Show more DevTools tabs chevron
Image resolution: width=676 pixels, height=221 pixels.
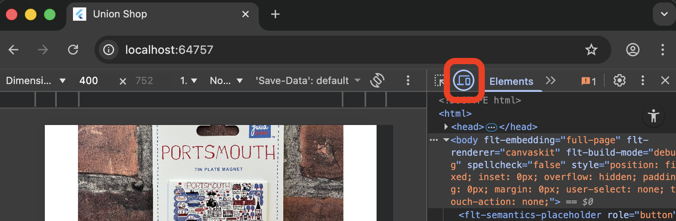[550, 80]
